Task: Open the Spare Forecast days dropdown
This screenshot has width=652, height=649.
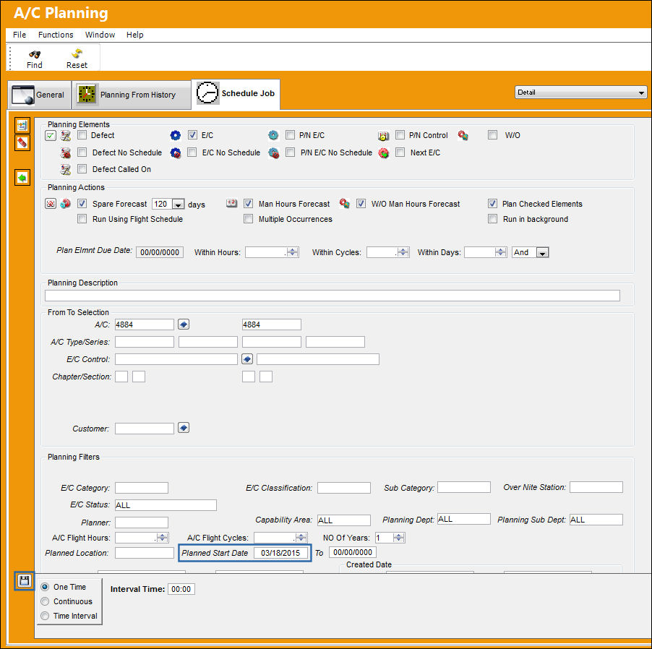Action: (x=178, y=204)
